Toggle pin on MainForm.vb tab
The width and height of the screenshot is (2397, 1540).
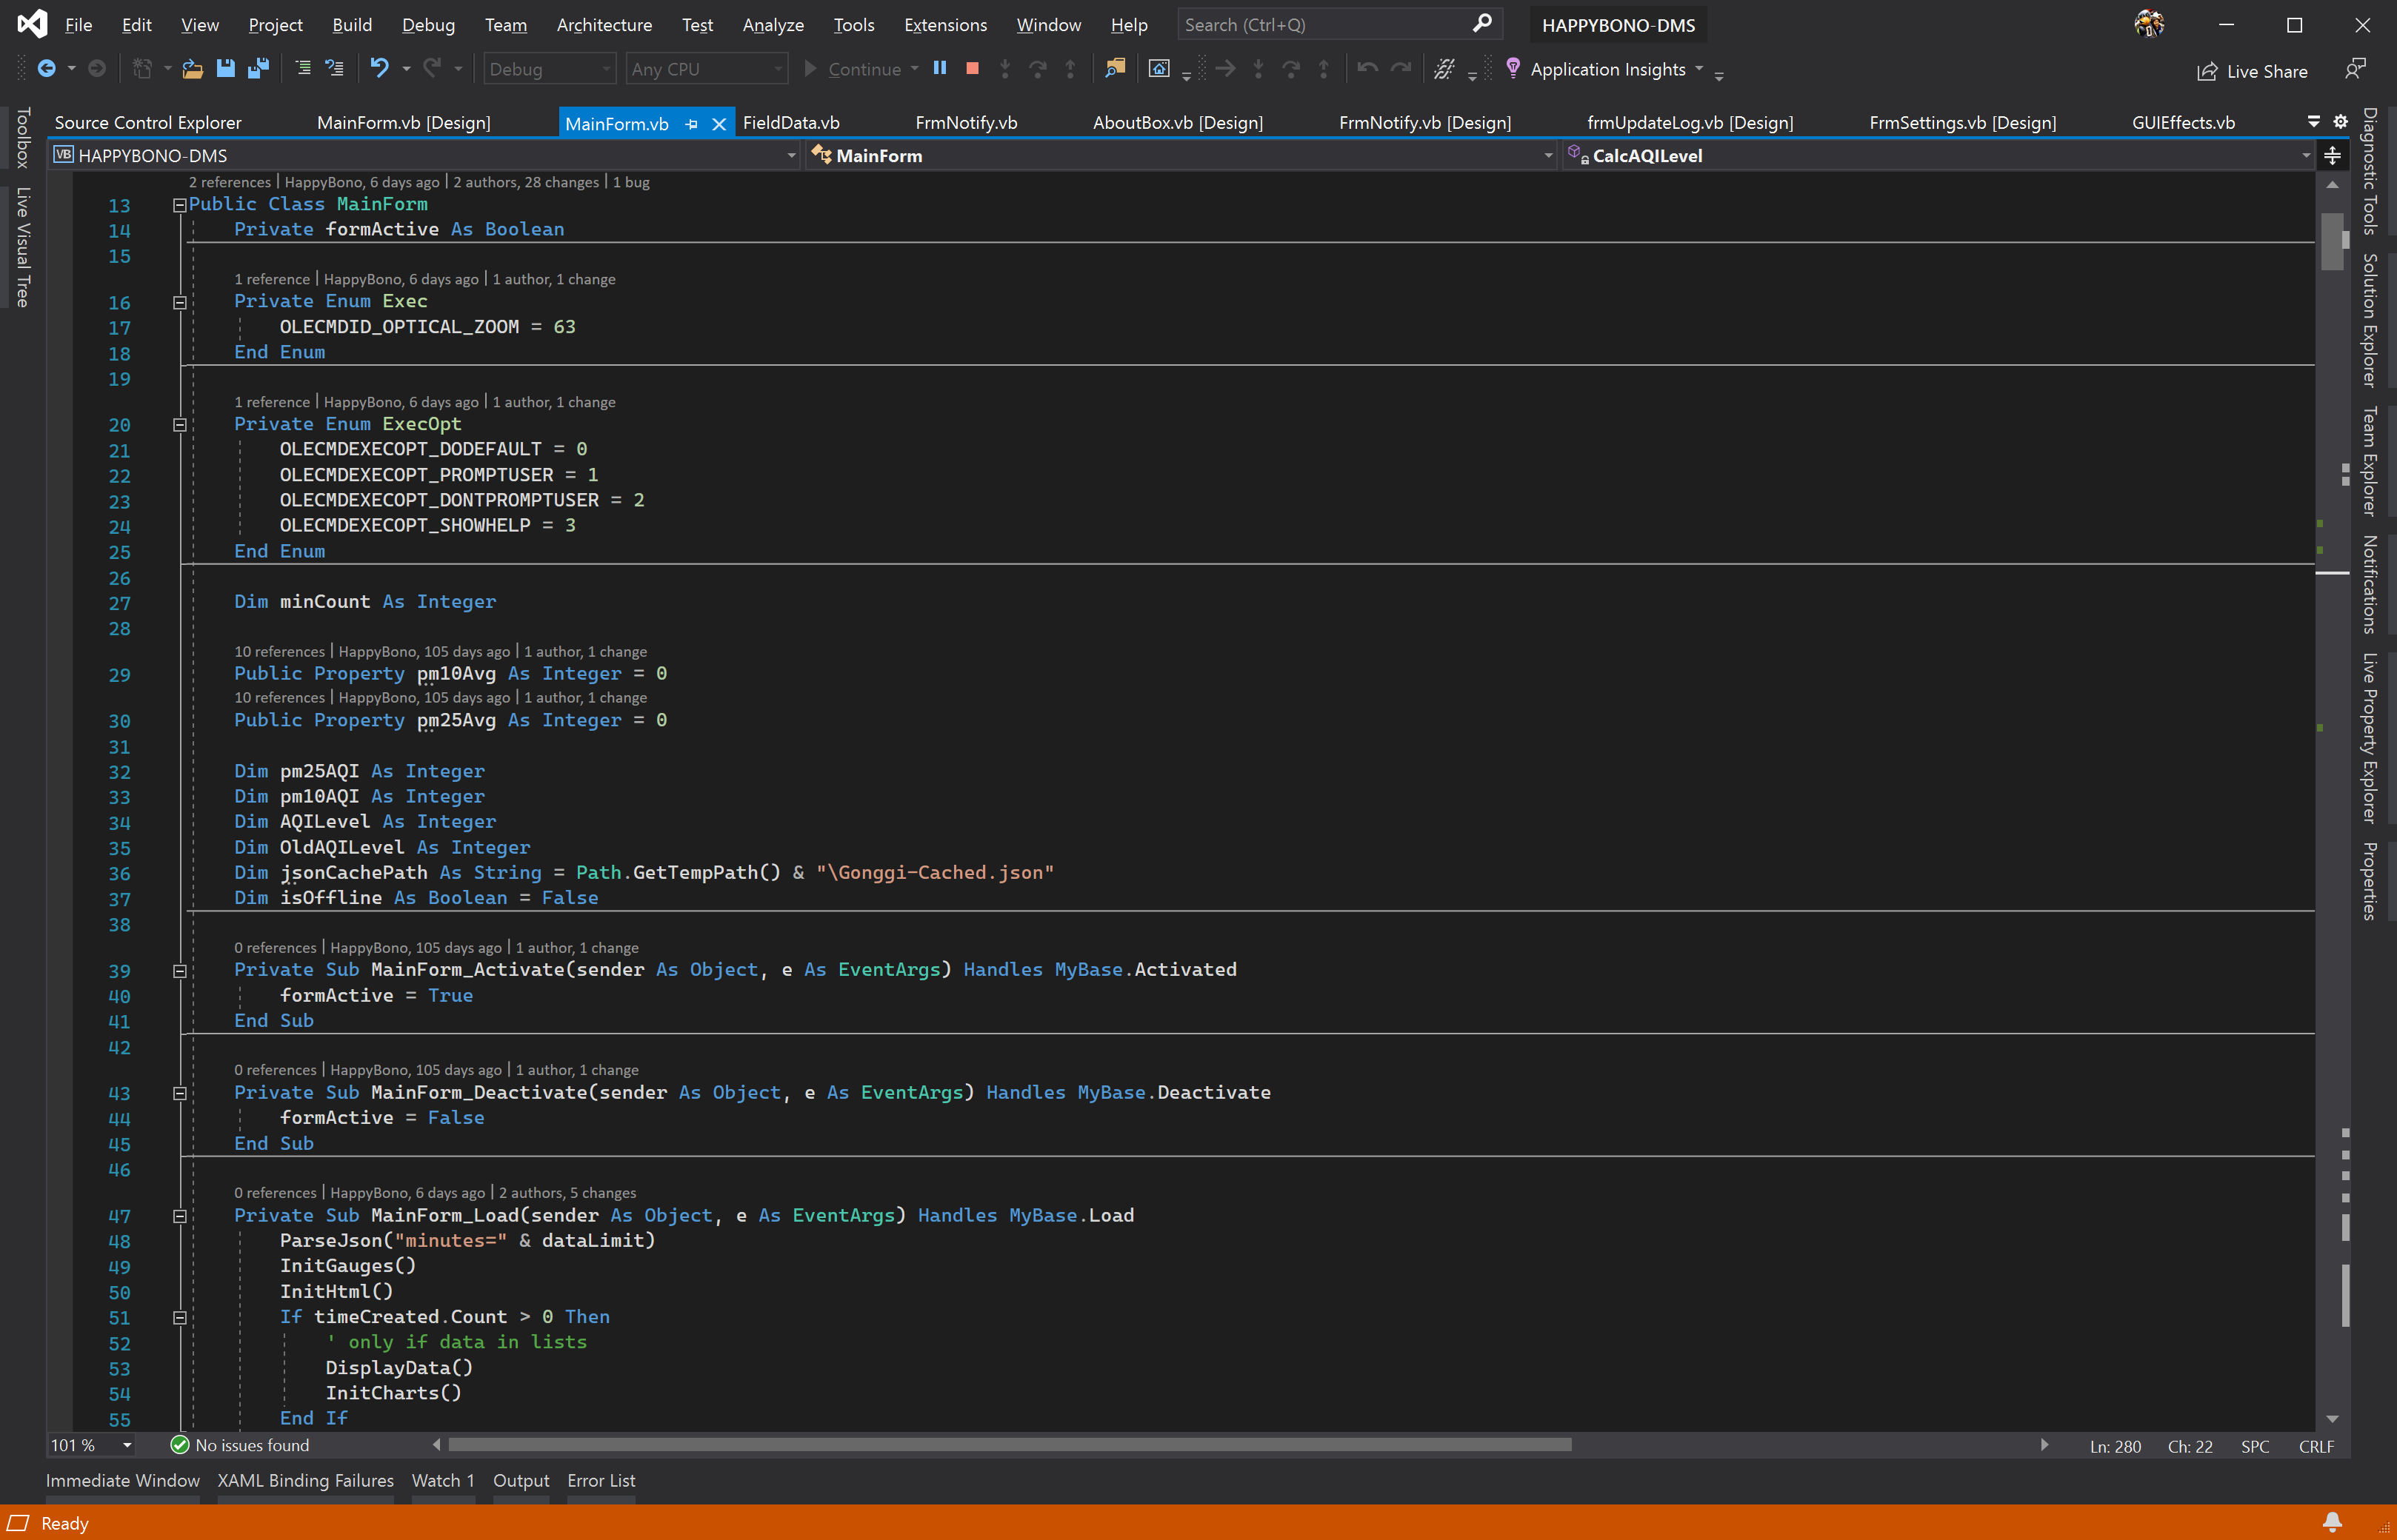click(x=693, y=124)
